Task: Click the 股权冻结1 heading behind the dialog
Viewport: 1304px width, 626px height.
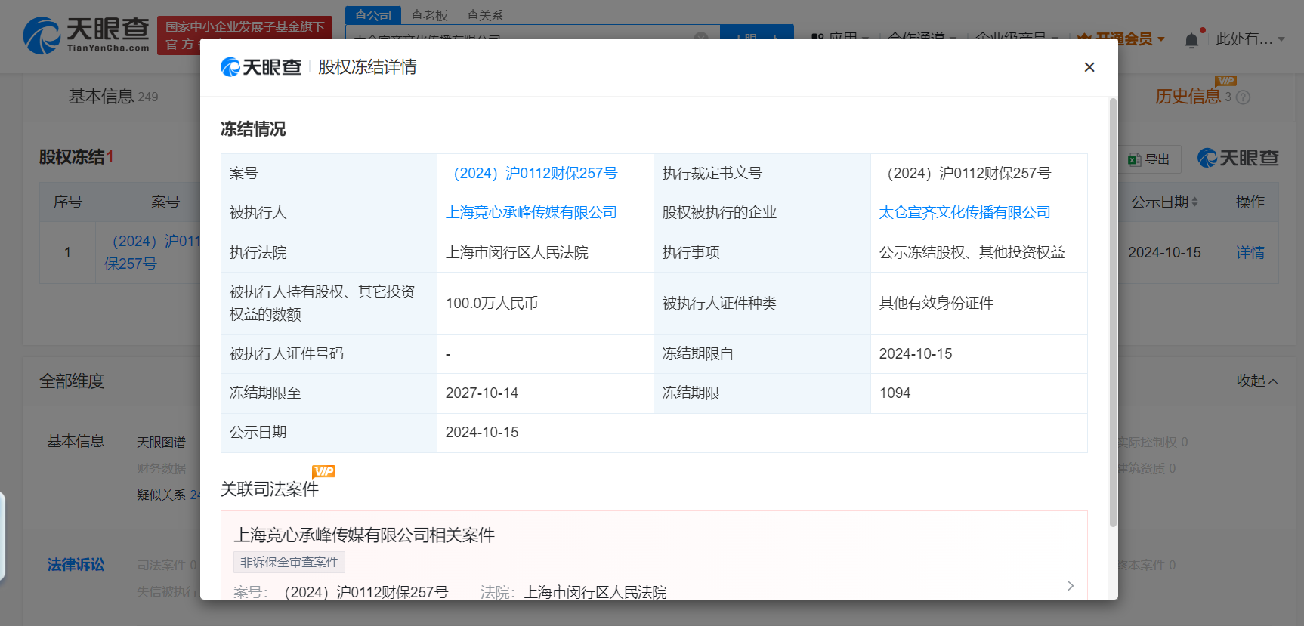Action: 76,157
